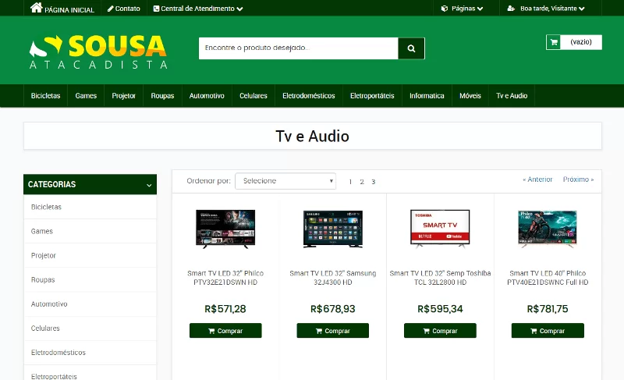Click Comprar for the Samsung 32J4300 TV
Viewport: 624px width, 380px height.
pyautogui.click(x=333, y=331)
